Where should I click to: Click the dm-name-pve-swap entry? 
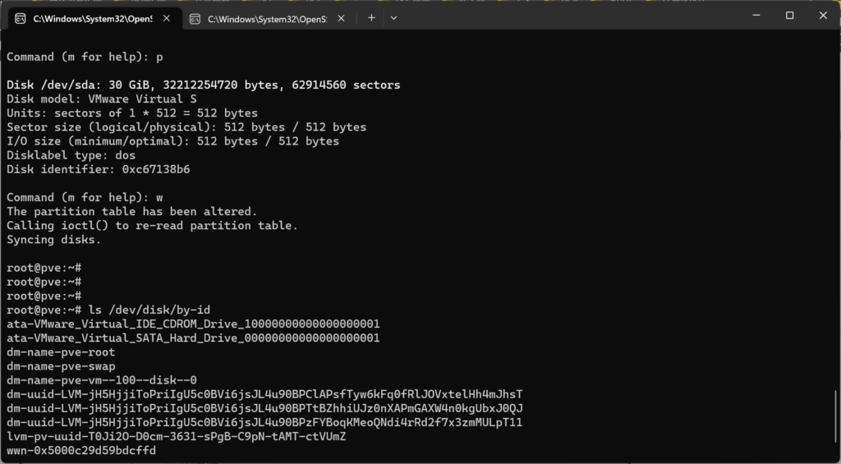(61, 365)
